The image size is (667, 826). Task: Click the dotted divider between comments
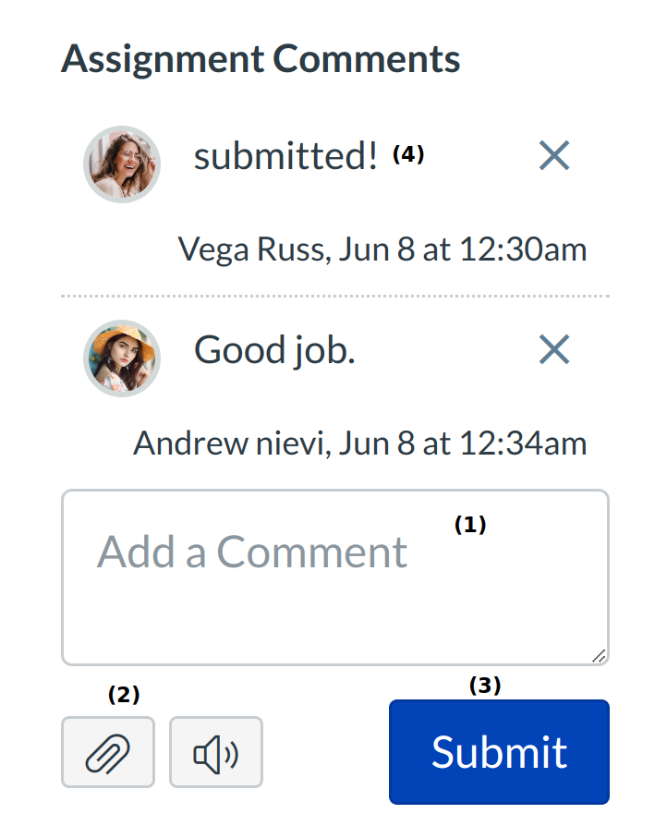[x=334, y=297]
